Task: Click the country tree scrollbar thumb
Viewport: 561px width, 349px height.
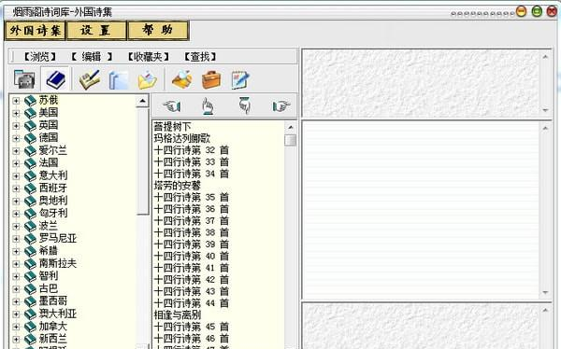Action: pos(142,161)
